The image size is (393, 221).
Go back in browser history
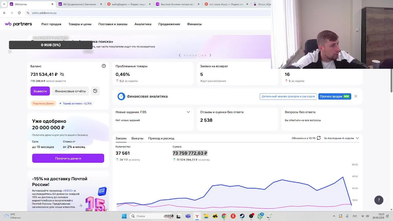point(5,13)
